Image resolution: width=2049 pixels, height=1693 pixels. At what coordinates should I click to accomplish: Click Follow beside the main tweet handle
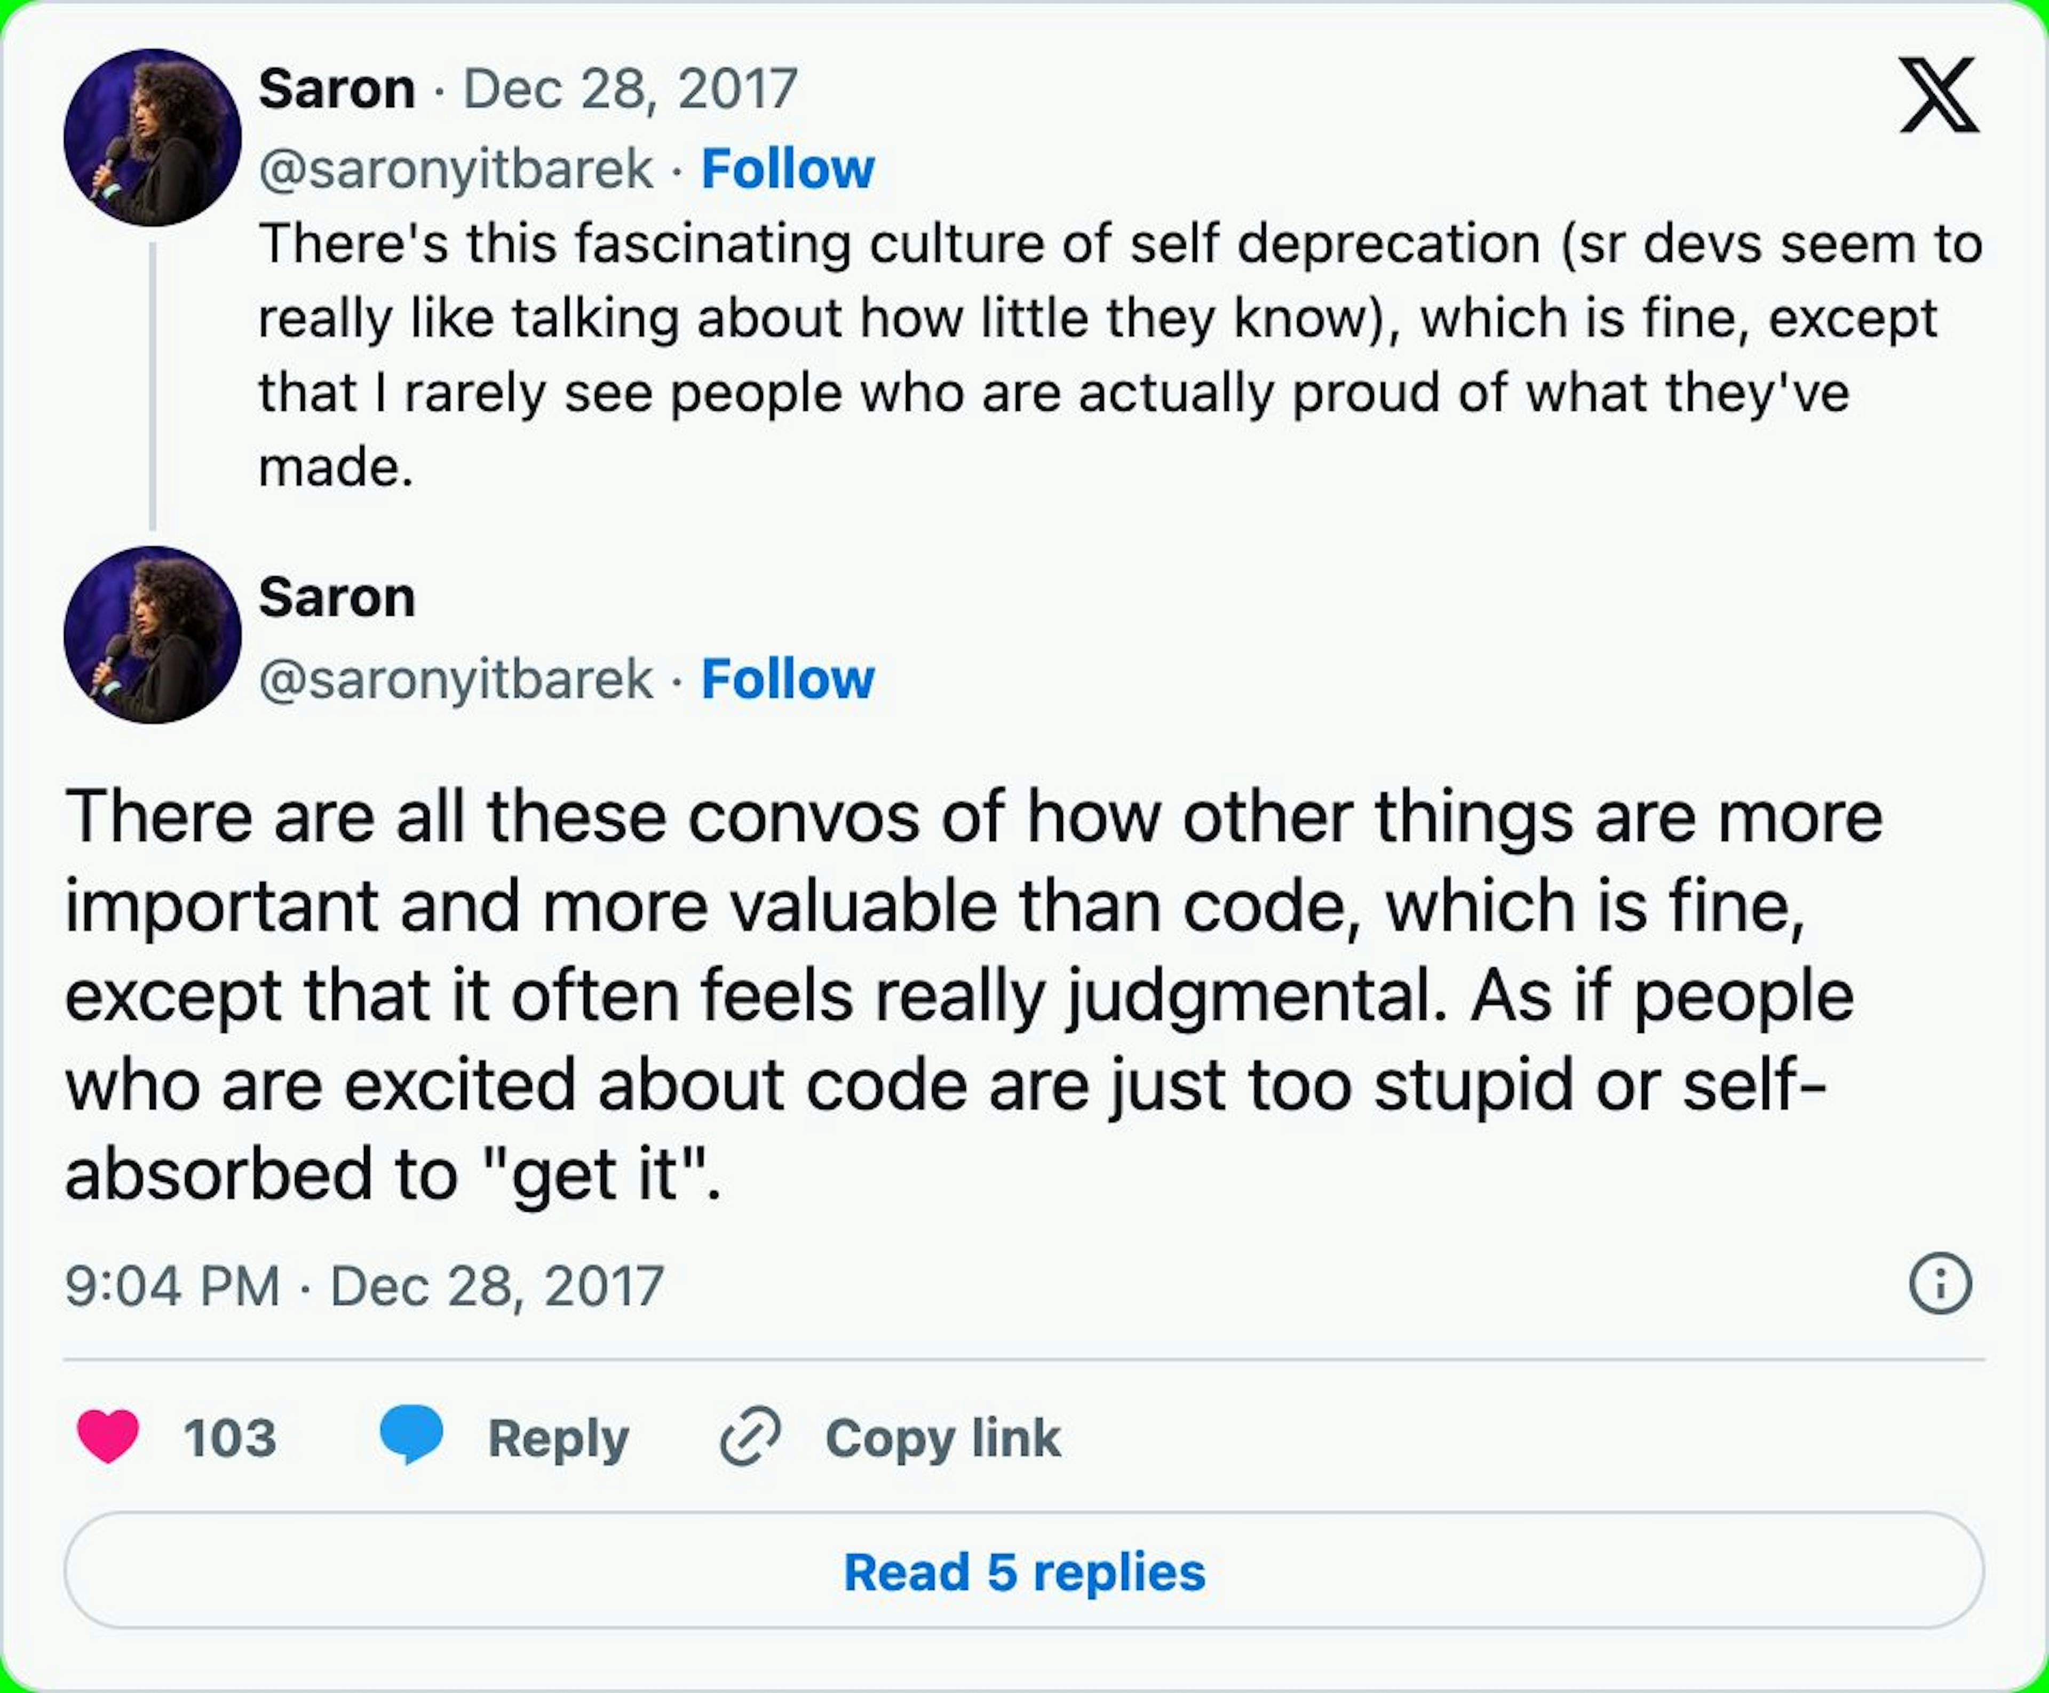coord(788,679)
